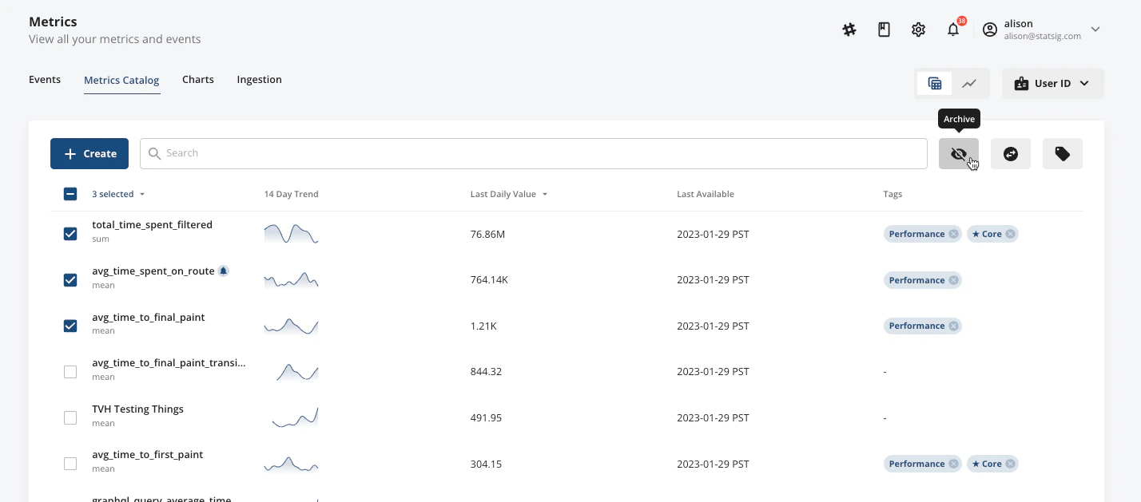
Task: Click the avg_time_spent_on_route trend sparkline
Action: pyautogui.click(x=291, y=279)
